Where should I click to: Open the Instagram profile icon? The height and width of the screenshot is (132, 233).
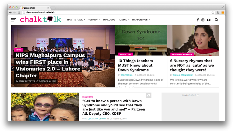pos(203,20)
